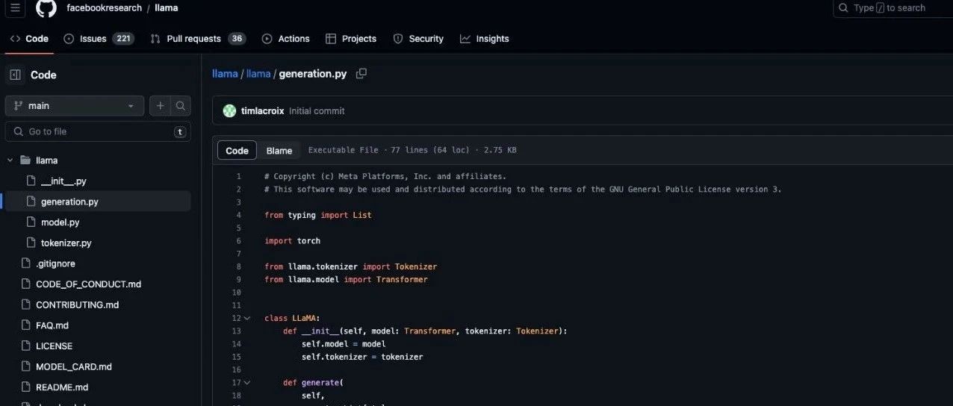Viewport: 953px width, 406px height.
Task: Collapse the file tree side panel
Action: point(15,75)
